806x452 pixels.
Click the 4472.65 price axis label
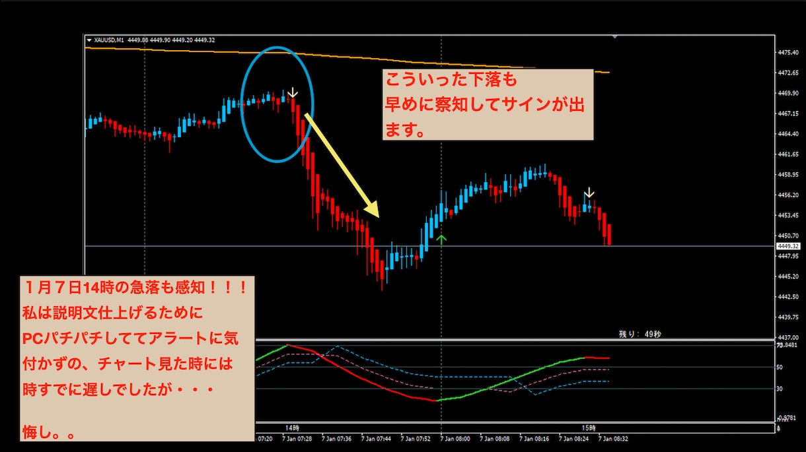[x=789, y=73]
